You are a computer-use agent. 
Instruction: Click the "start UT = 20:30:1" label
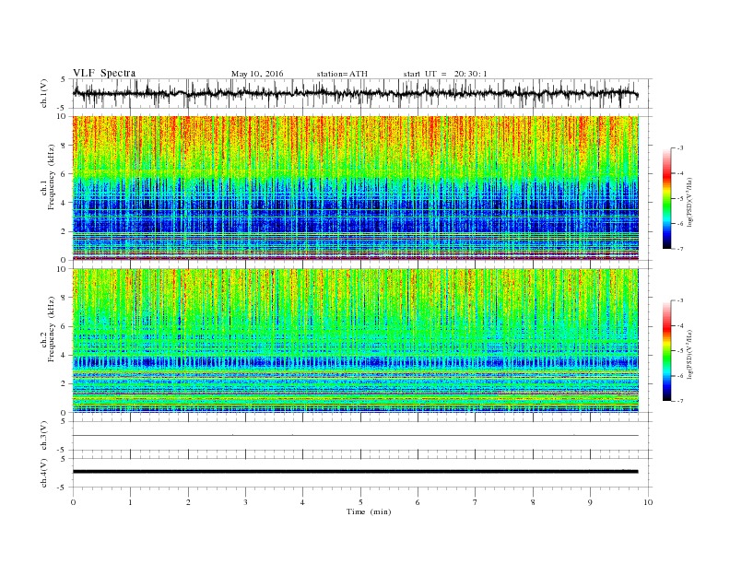(445, 74)
